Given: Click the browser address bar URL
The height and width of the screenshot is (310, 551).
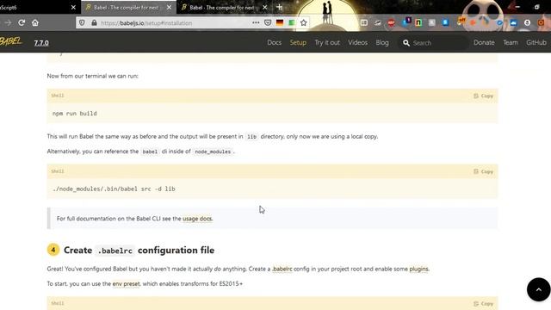Looking at the screenshot, I should coord(146,23).
